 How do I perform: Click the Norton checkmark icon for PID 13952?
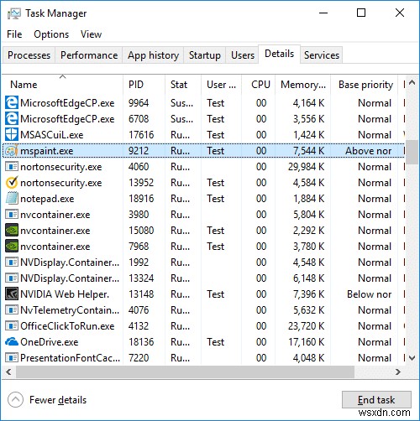coord(12,183)
